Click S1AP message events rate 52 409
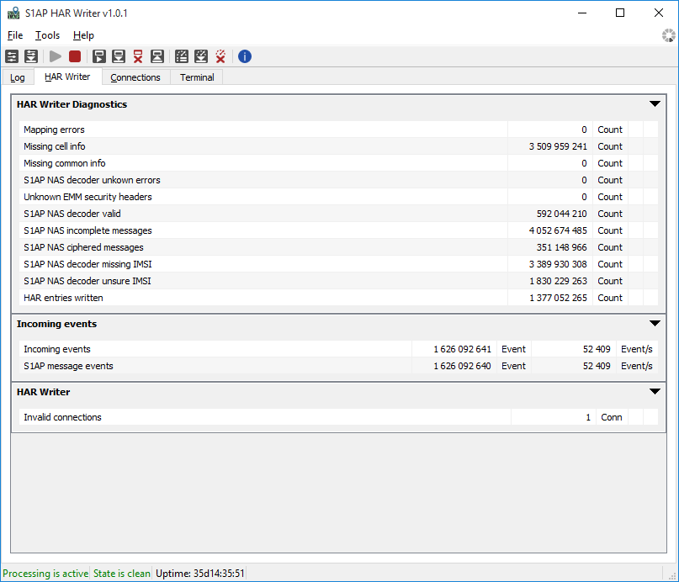679x582 pixels. coord(597,366)
